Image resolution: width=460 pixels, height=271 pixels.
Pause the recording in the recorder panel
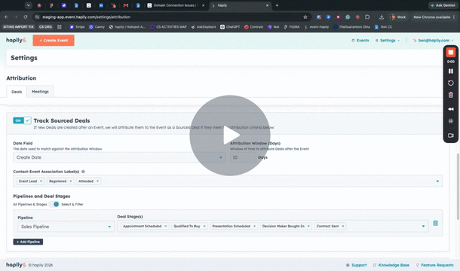coord(451,72)
